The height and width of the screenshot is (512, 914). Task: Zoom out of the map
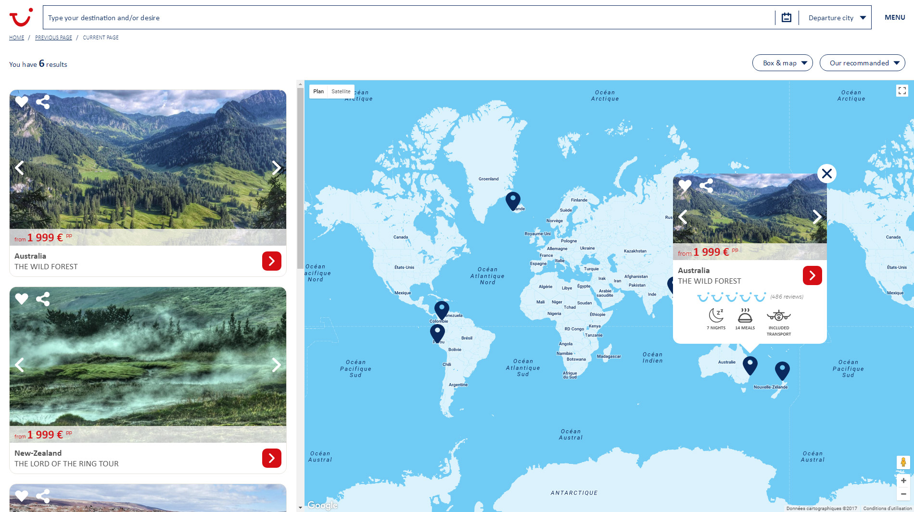coord(903,494)
